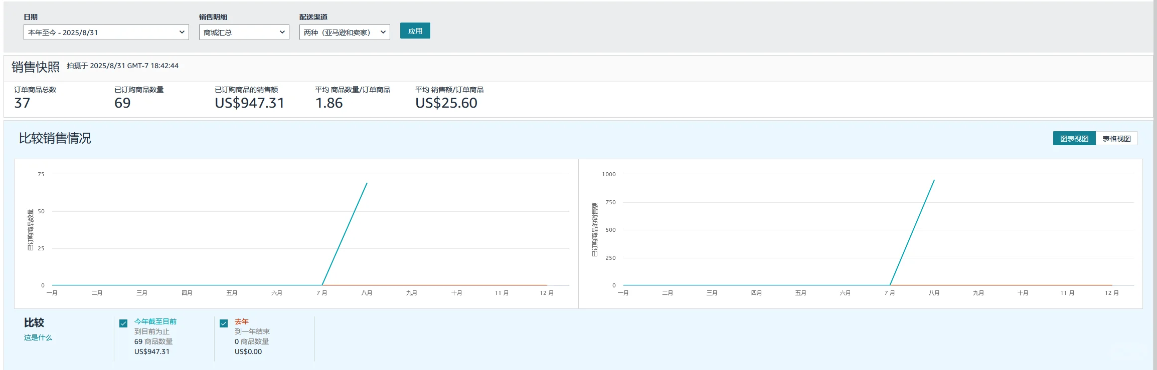Click the average units value 1.86
The image size is (1157, 370).
(x=329, y=103)
